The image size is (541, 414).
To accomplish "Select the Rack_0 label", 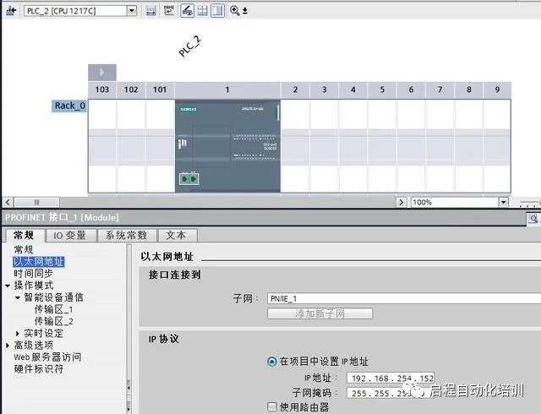I will (x=69, y=106).
